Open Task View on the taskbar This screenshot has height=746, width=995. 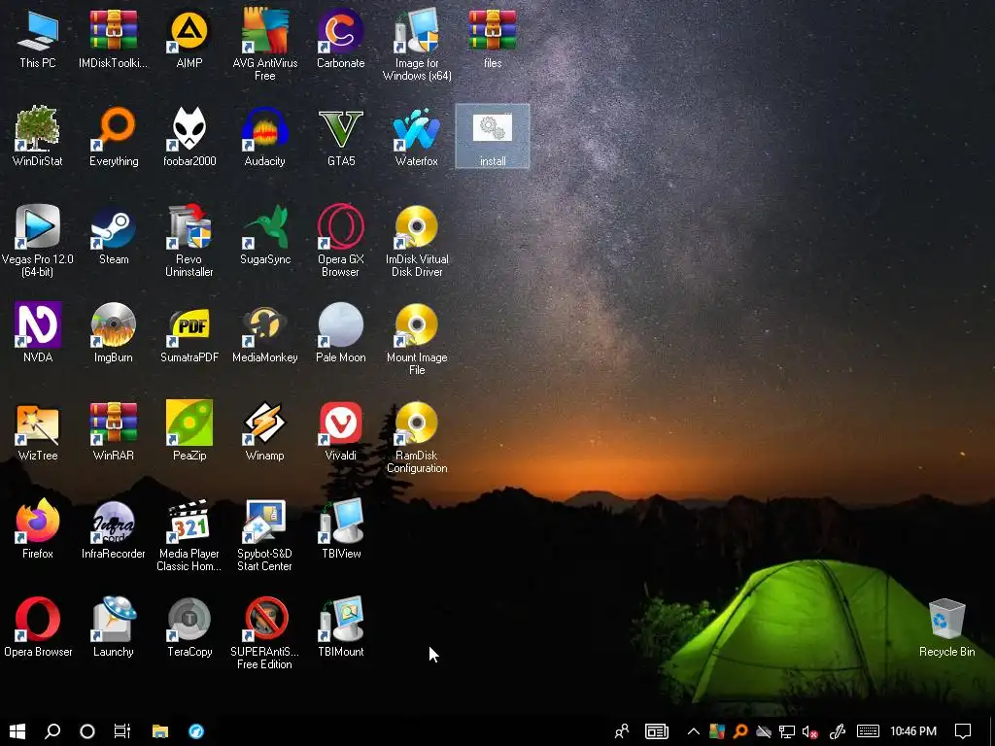tap(122, 731)
